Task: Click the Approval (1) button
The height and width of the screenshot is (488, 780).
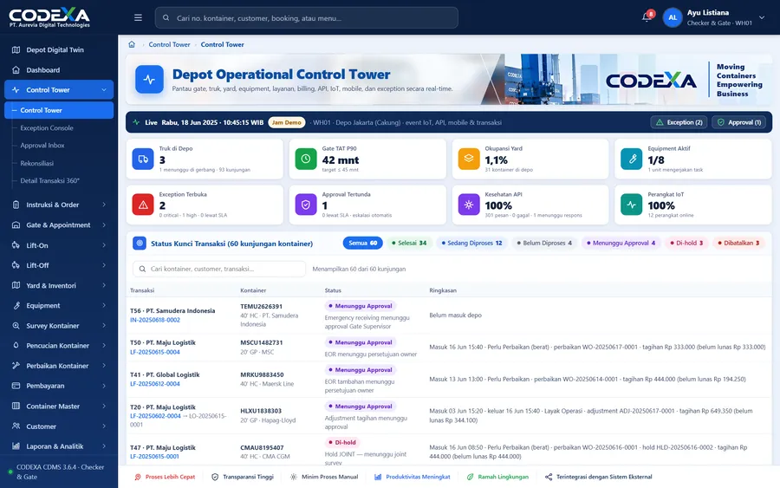Action: pyautogui.click(x=738, y=122)
